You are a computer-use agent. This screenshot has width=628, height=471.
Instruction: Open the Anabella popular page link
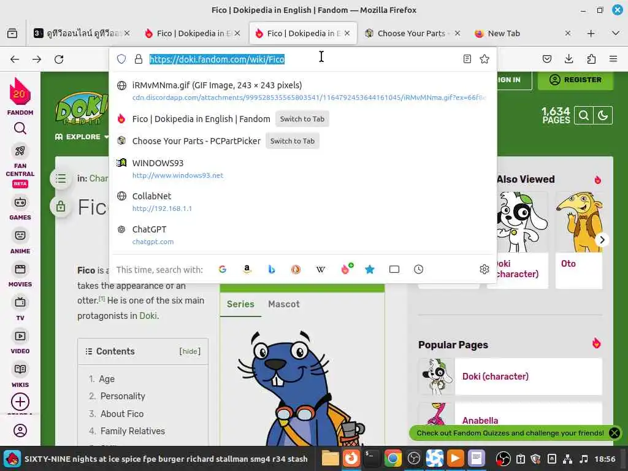[480, 421]
